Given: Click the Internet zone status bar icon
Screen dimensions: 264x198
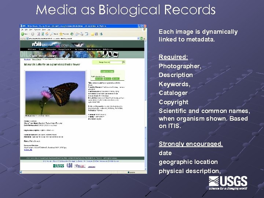Looking at the screenshot, I should [128, 172].
